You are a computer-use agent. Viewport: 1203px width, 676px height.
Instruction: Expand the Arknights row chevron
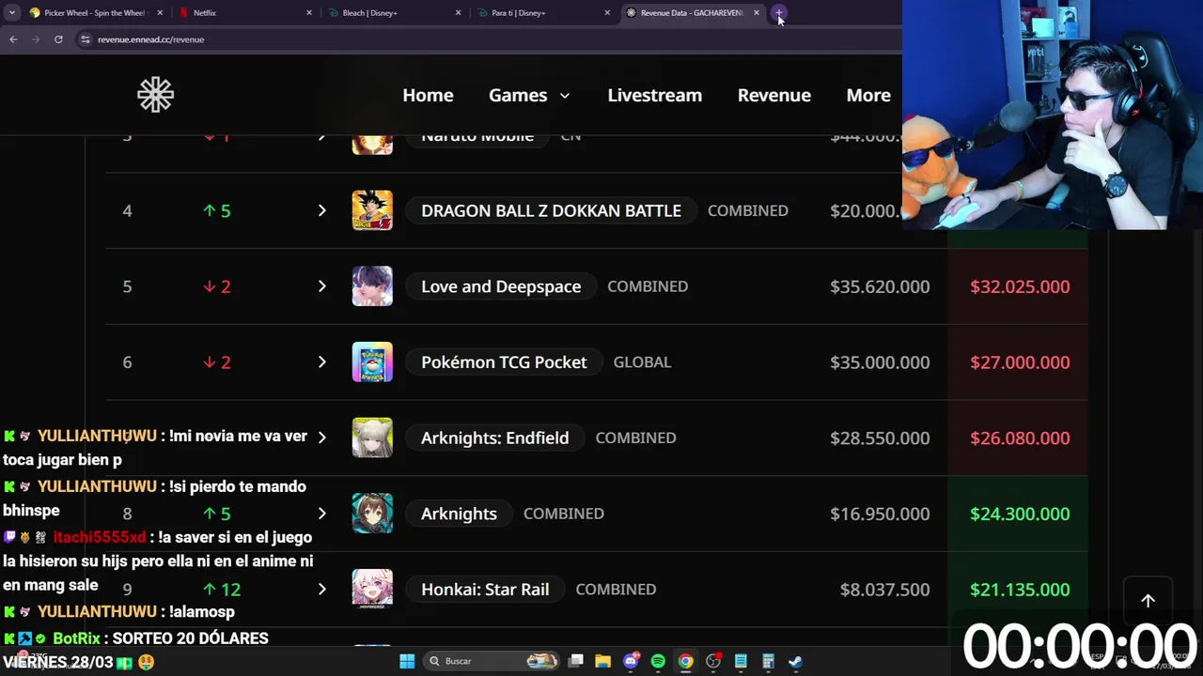point(321,514)
